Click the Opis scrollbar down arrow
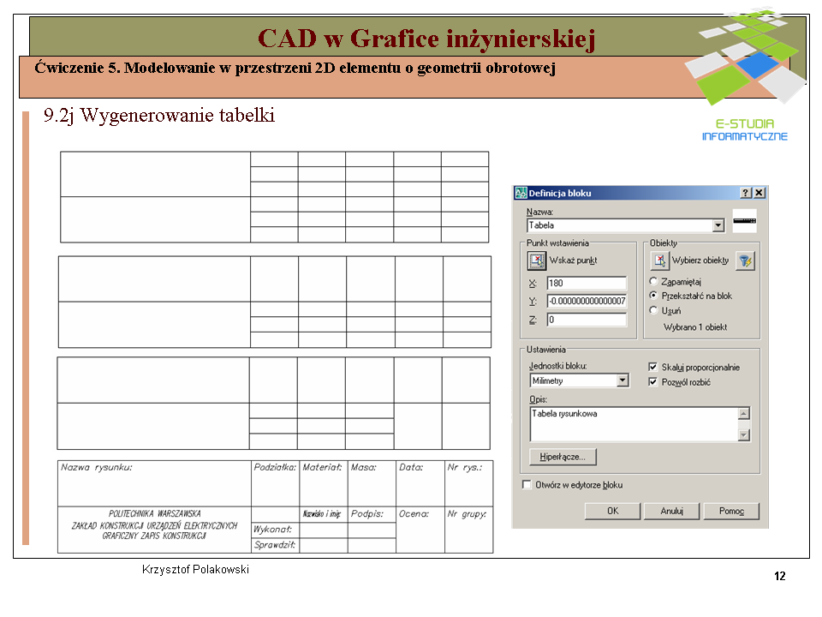 pos(744,435)
